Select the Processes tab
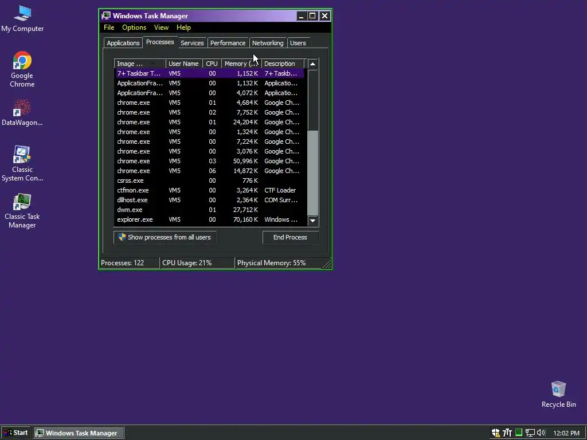Viewport: 587px width, 440px height. [160, 42]
